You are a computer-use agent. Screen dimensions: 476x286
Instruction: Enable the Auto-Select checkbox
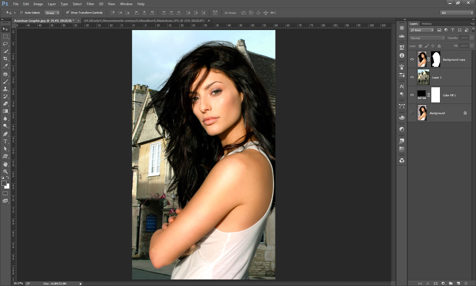coord(22,13)
